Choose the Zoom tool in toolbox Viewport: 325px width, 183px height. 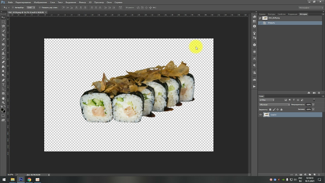click(3, 103)
